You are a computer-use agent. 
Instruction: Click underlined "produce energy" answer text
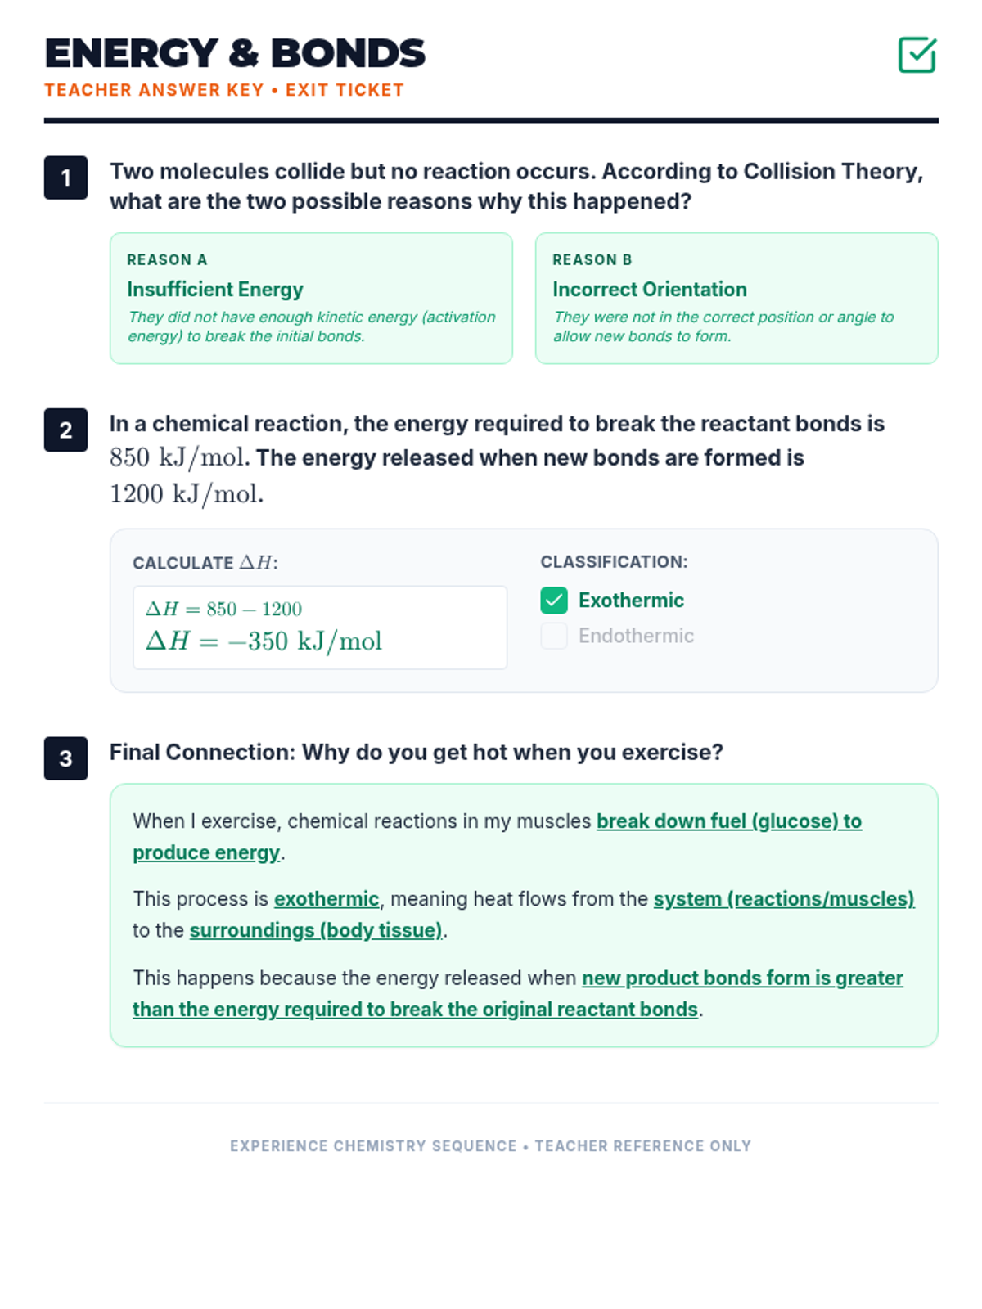(x=206, y=852)
